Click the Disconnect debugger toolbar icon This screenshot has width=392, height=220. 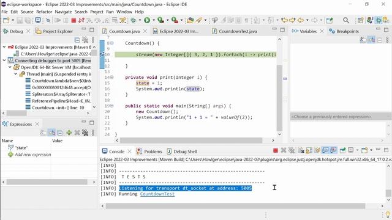pyautogui.click(x=81, y=20)
